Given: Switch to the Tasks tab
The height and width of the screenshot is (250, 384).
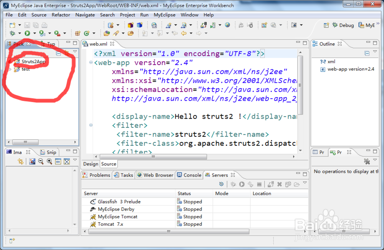Looking at the screenshot, I should [x=124, y=175].
